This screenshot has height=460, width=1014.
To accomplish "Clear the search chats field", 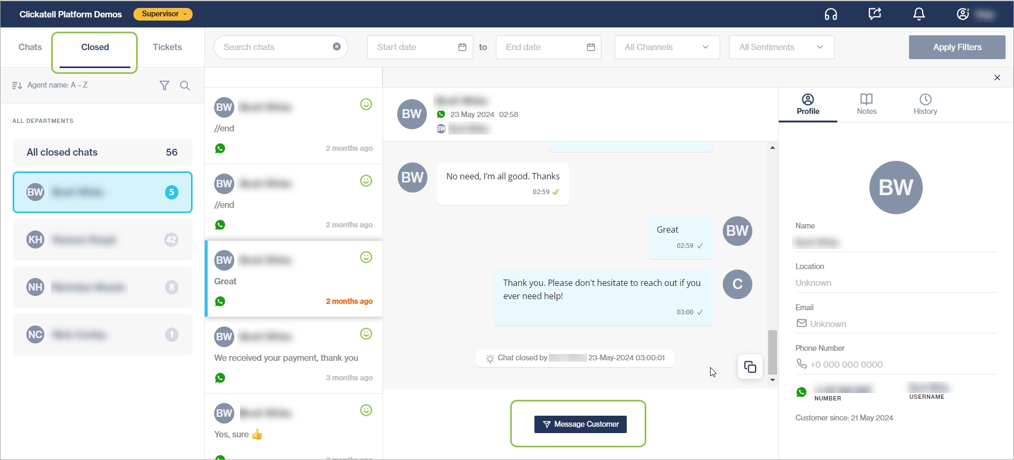I will [337, 47].
